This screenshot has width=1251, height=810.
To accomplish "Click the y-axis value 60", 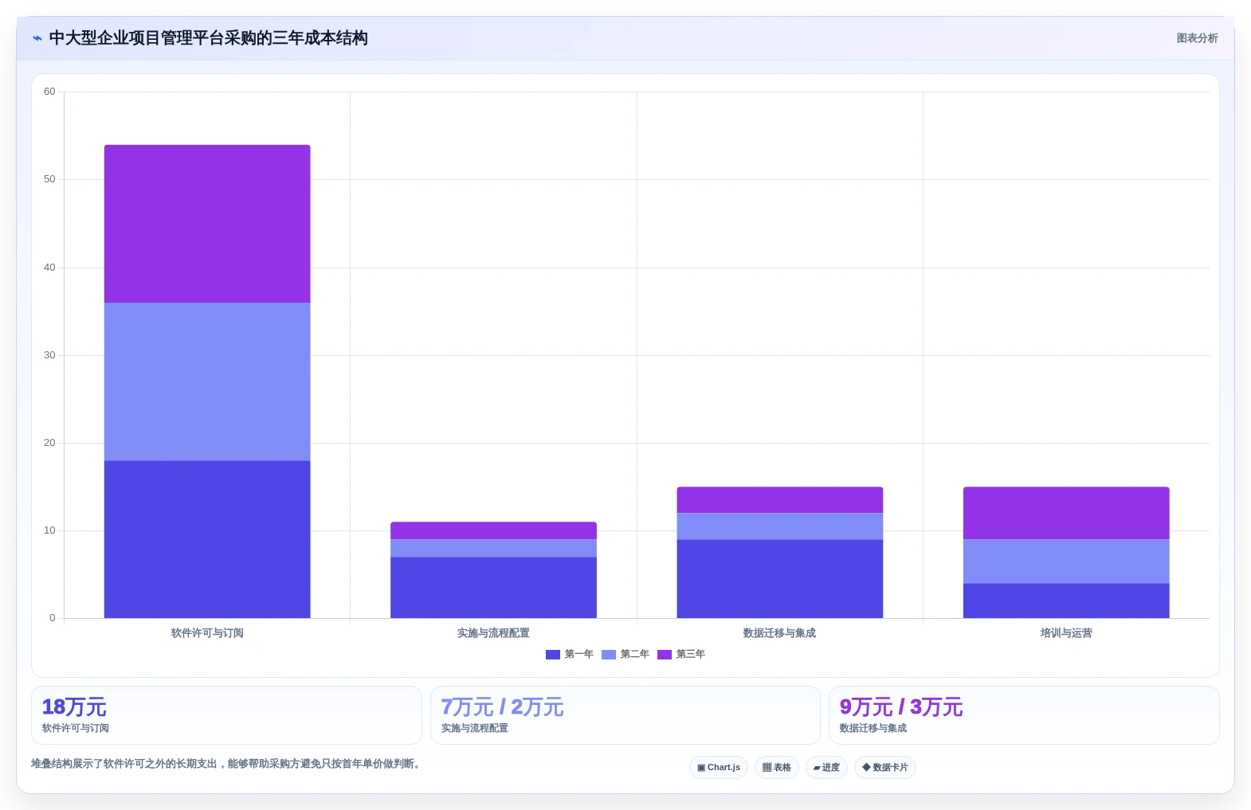I will click(x=49, y=92).
